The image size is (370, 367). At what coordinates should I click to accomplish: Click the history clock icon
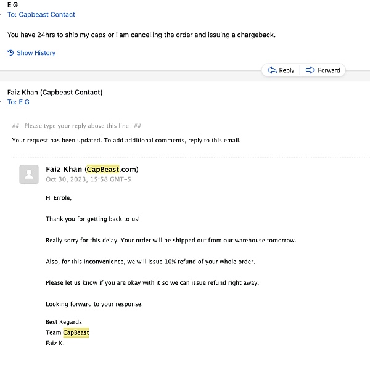[10, 53]
